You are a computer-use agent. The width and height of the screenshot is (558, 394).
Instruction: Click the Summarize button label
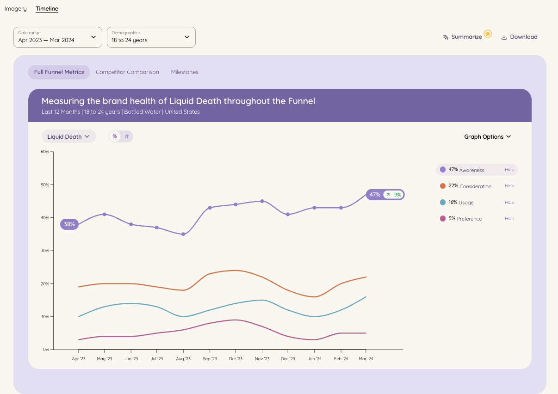coord(466,37)
